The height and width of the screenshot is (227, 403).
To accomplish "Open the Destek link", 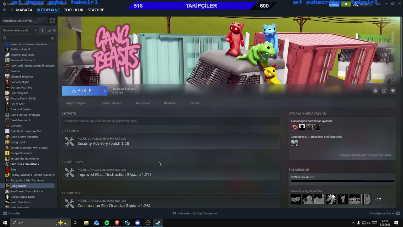I will click(195, 103).
